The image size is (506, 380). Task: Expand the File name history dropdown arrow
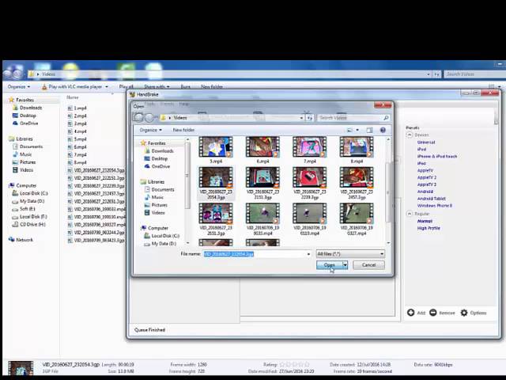308,254
